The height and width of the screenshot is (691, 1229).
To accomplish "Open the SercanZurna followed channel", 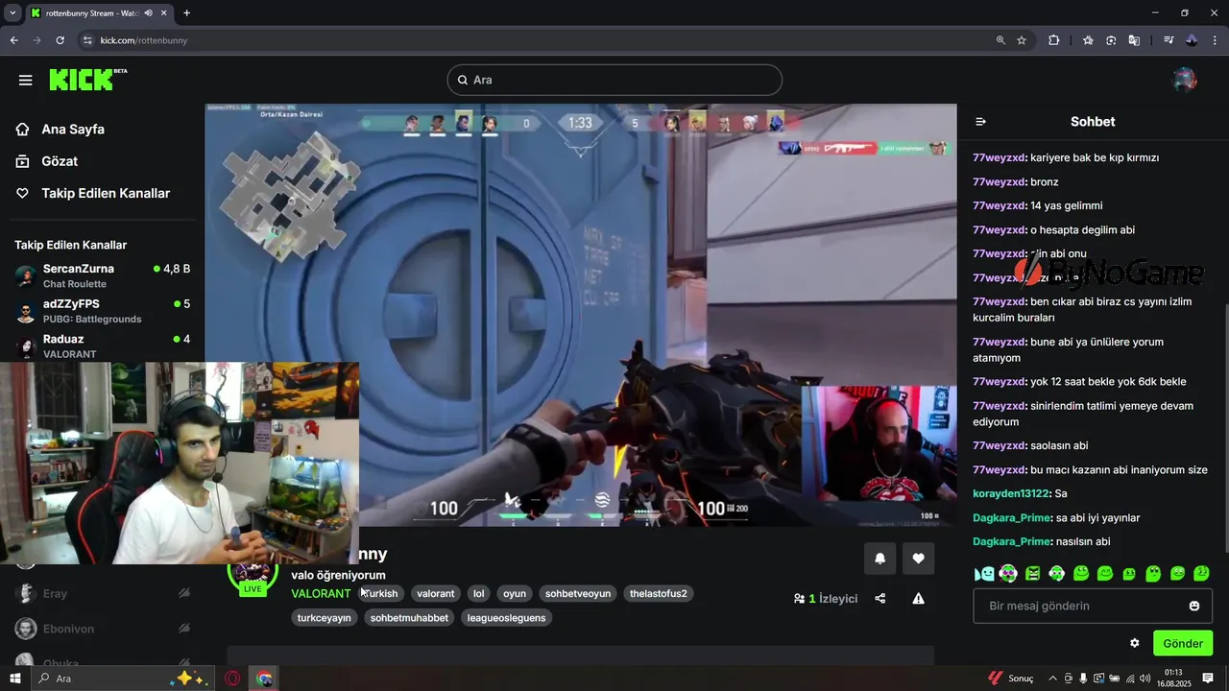I will click(x=102, y=275).
